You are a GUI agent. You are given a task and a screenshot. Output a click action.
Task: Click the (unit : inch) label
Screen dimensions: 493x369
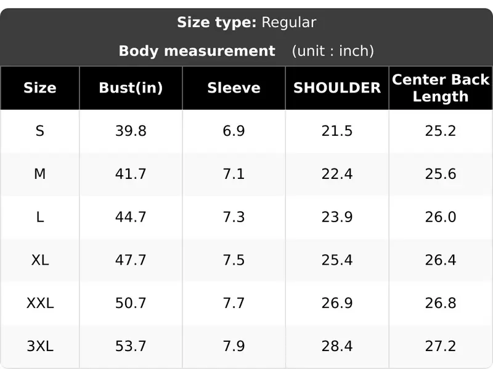pos(333,51)
